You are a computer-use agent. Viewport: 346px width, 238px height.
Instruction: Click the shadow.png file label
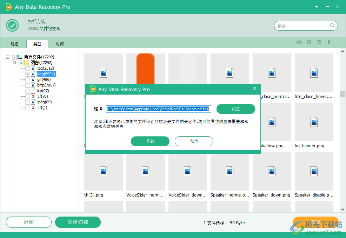pos(272,146)
